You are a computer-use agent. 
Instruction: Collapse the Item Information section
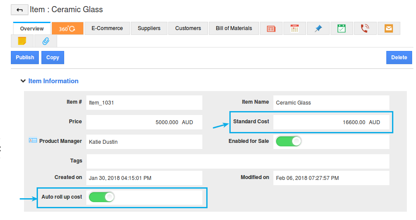coord(23,81)
